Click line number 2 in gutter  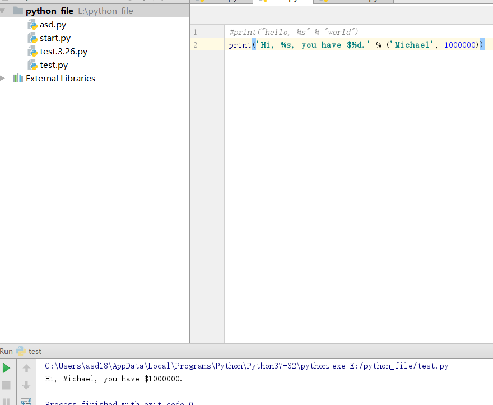tap(196, 45)
